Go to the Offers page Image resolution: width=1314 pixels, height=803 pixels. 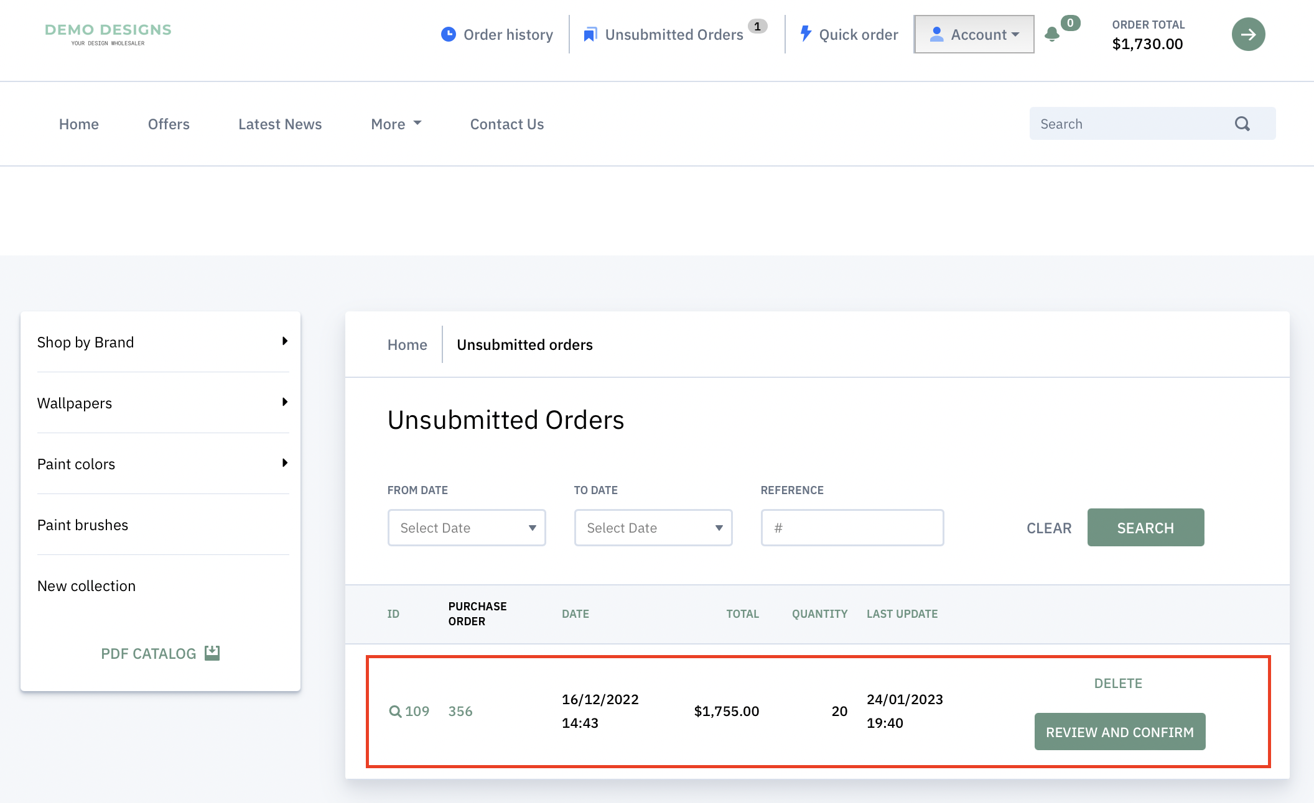(168, 124)
